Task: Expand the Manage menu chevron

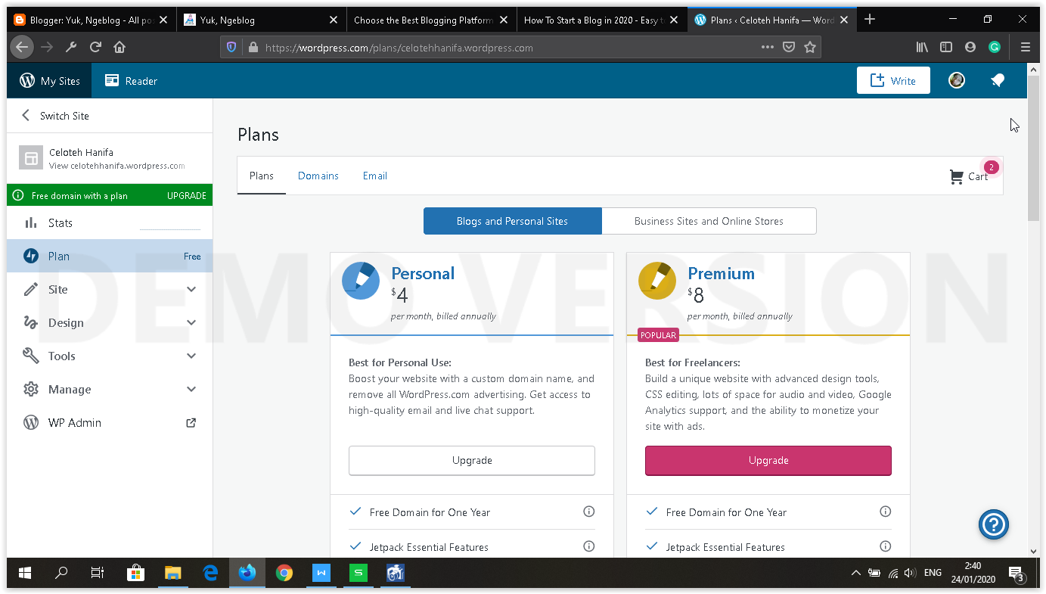Action: [191, 389]
